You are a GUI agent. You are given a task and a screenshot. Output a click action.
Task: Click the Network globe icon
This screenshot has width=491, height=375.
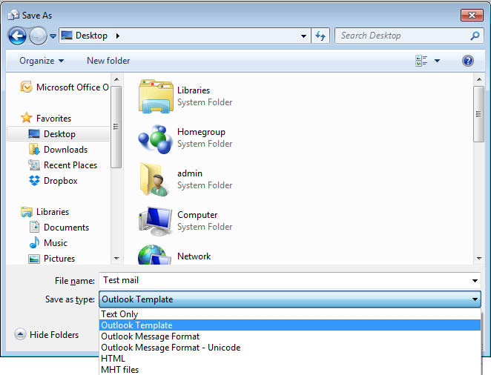(x=155, y=255)
